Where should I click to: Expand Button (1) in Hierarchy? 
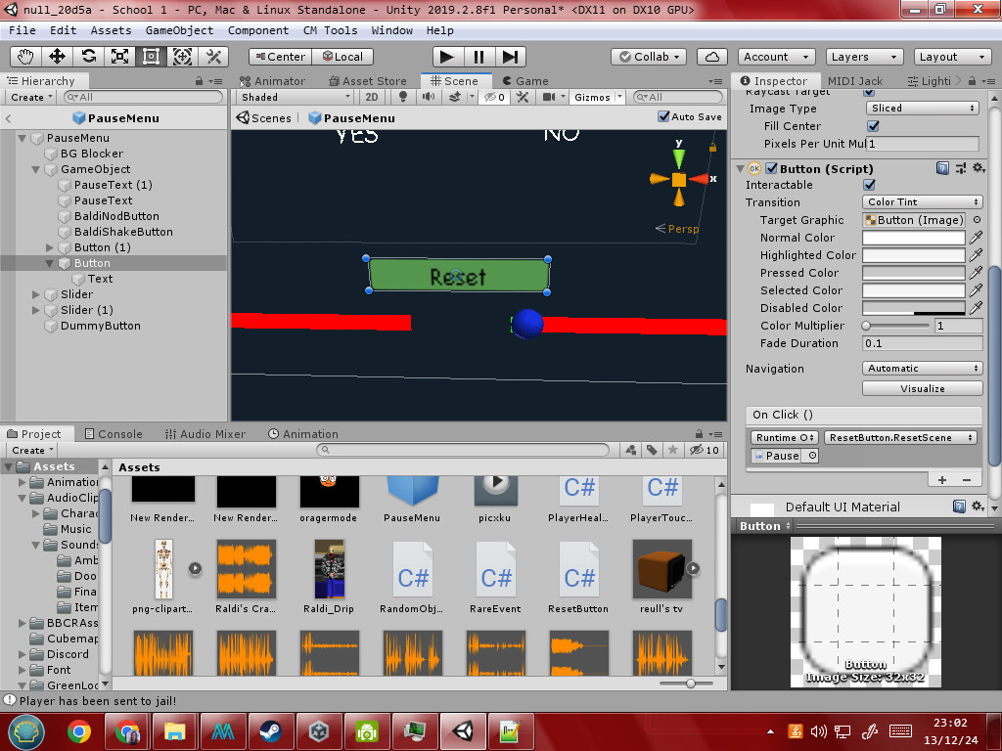(50, 247)
